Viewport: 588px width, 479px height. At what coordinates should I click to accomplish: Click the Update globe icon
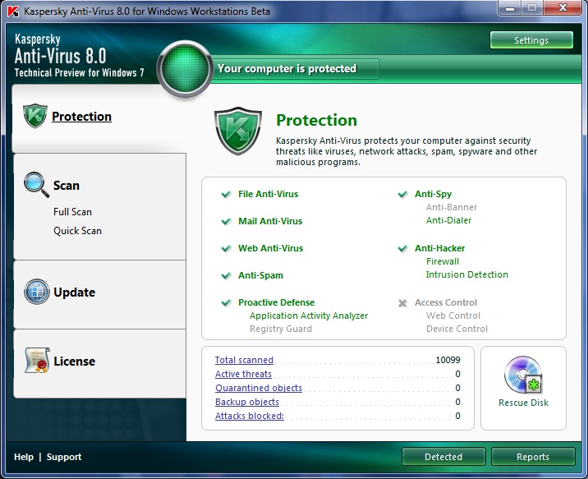click(x=36, y=292)
